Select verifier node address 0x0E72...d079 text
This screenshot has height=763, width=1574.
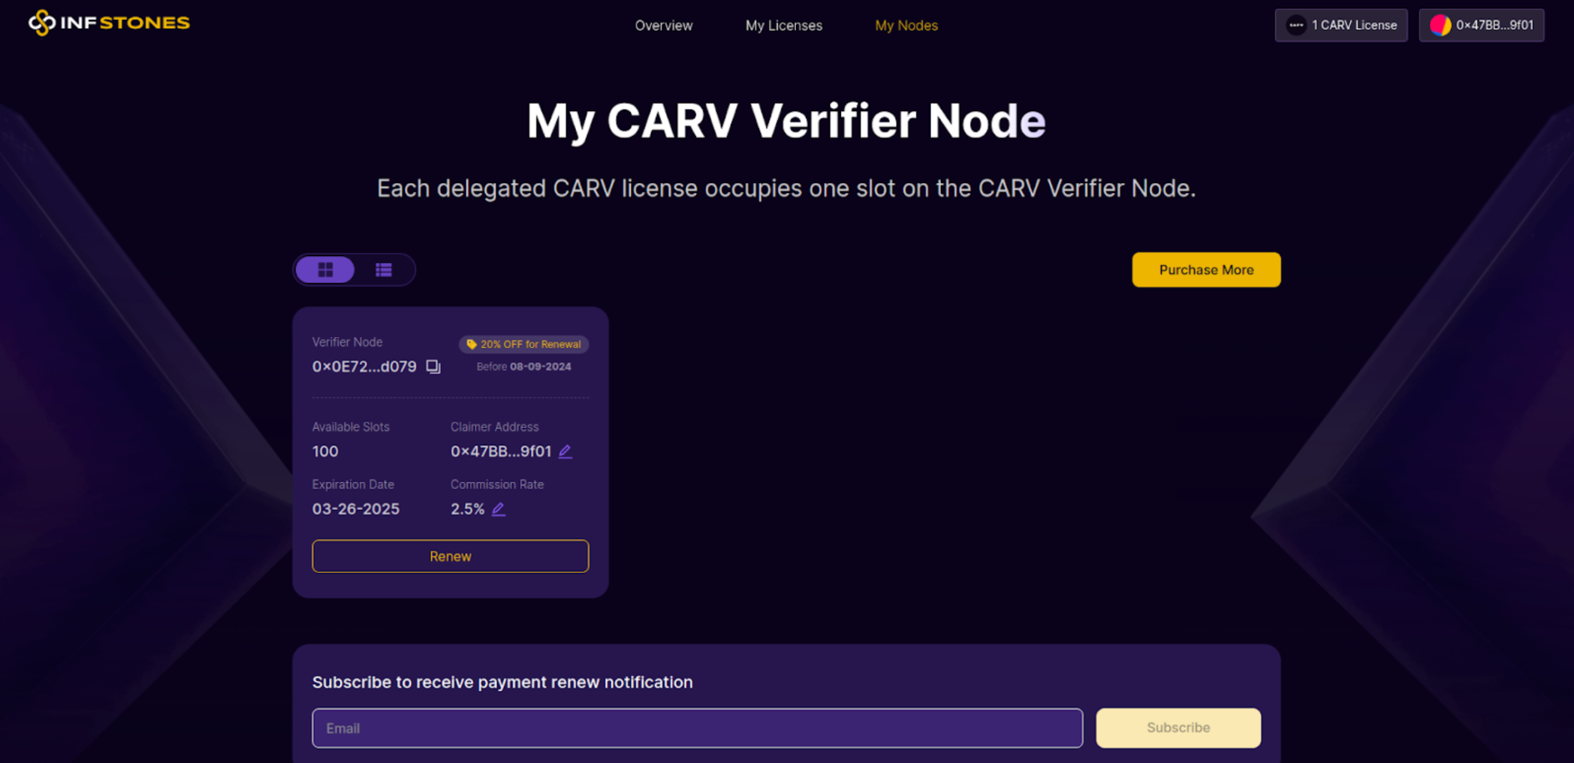[x=364, y=366]
